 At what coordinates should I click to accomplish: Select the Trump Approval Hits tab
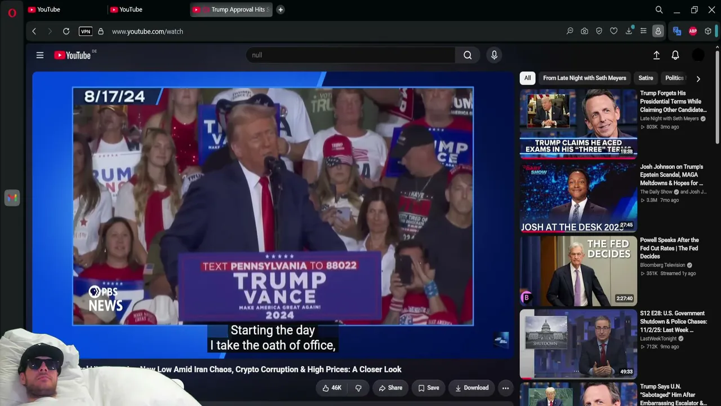click(x=231, y=10)
